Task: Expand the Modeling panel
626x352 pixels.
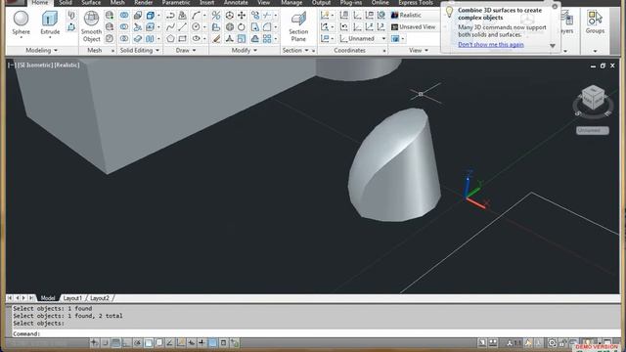Action: click(41, 50)
